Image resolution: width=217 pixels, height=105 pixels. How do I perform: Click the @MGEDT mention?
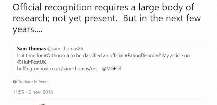pos(112,69)
